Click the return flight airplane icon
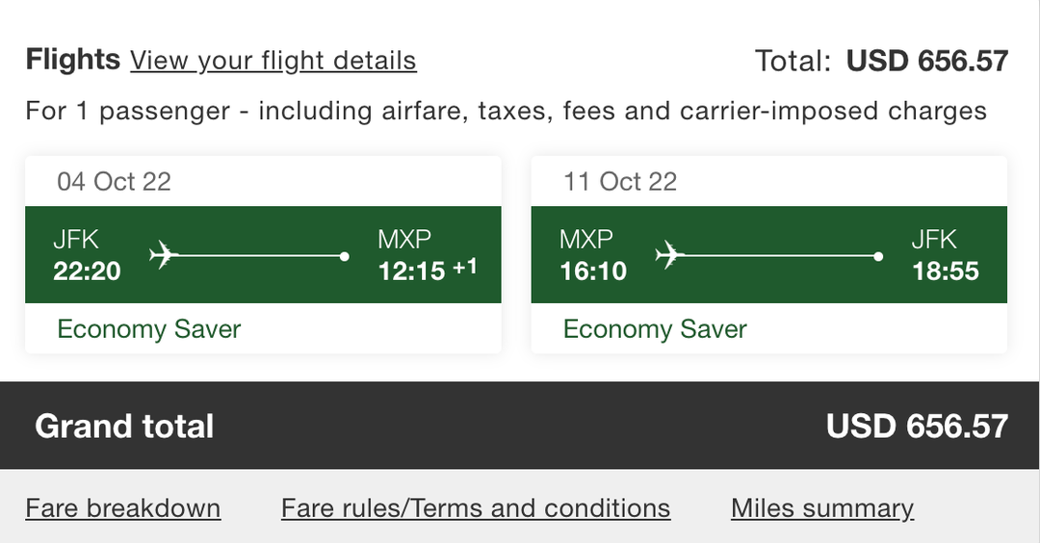Screen dimensions: 1040x543 [x=670, y=255]
